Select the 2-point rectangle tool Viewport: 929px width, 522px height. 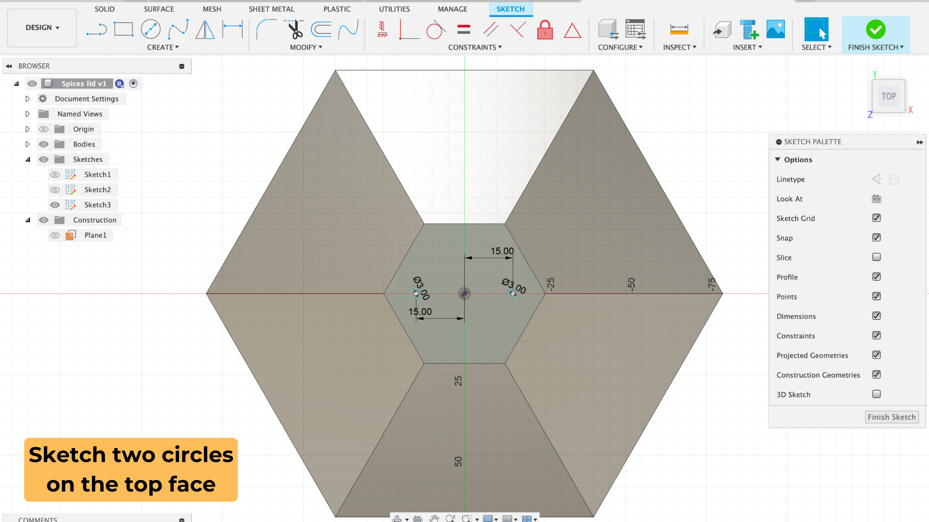coord(123,29)
